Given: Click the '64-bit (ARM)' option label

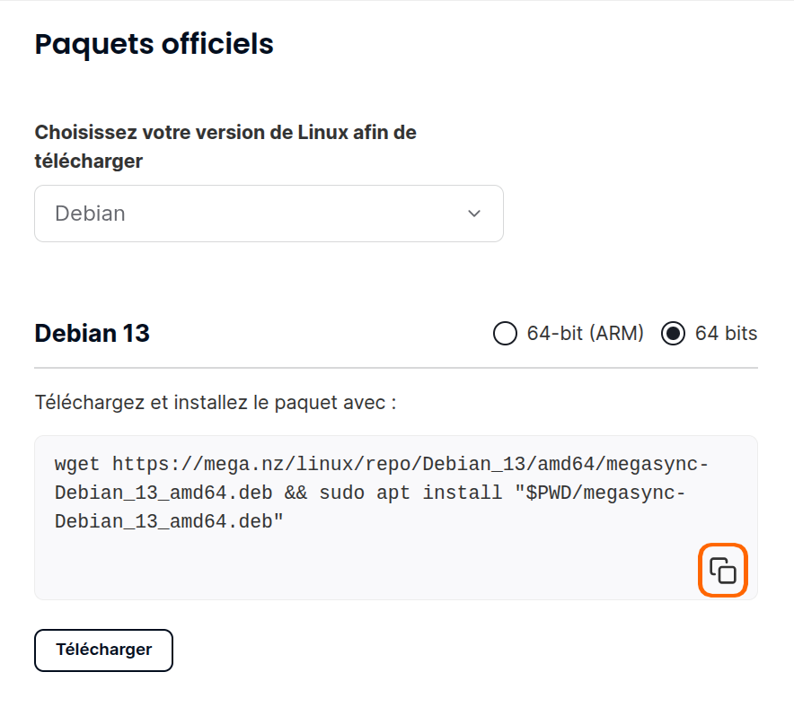Looking at the screenshot, I should [586, 334].
